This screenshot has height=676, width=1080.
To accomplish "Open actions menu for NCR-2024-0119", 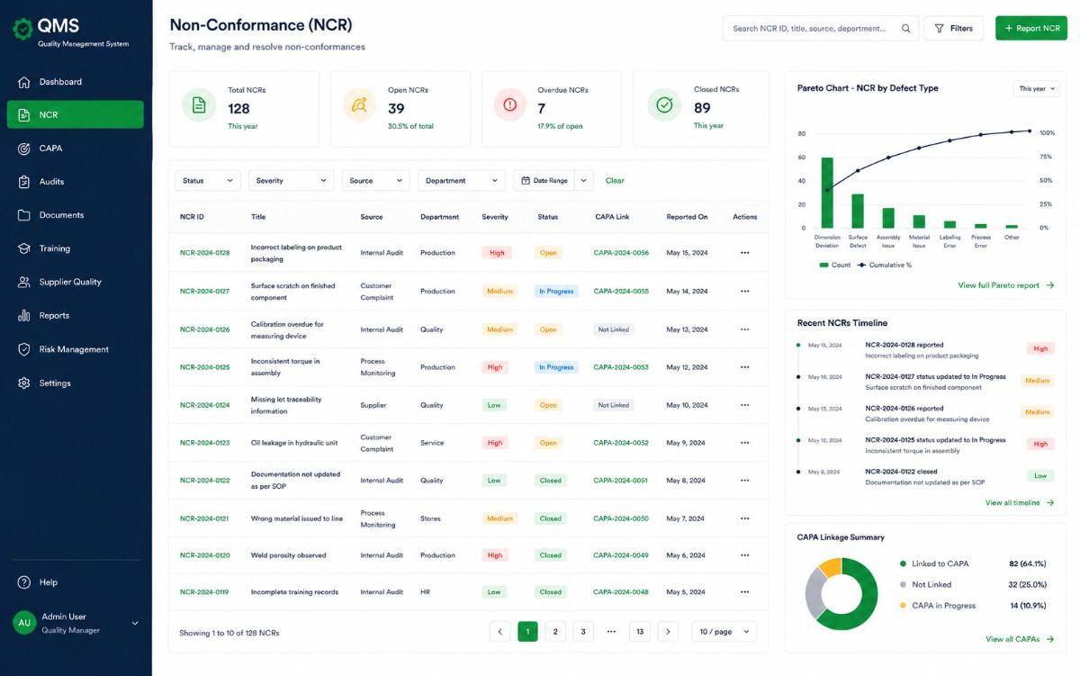I will tap(744, 592).
